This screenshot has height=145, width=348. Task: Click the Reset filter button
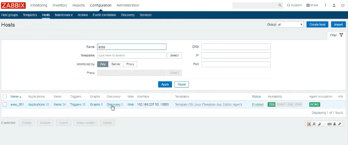[x=182, y=84]
